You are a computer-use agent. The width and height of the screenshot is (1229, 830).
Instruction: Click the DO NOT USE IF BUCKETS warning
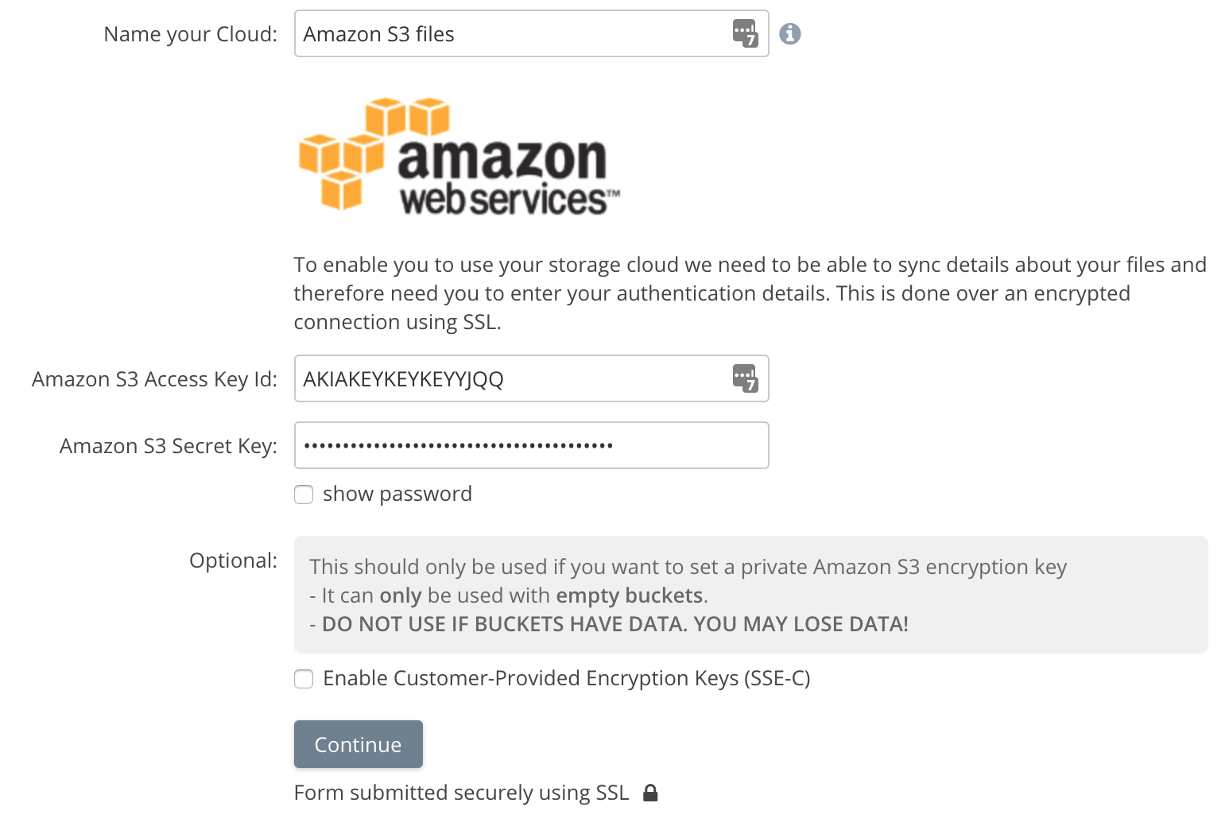point(614,624)
